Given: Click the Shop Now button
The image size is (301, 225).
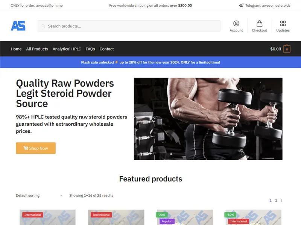Looking at the screenshot, I should (x=35, y=148).
